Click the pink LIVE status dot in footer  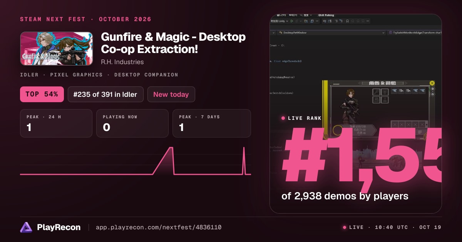tap(345, 227)
